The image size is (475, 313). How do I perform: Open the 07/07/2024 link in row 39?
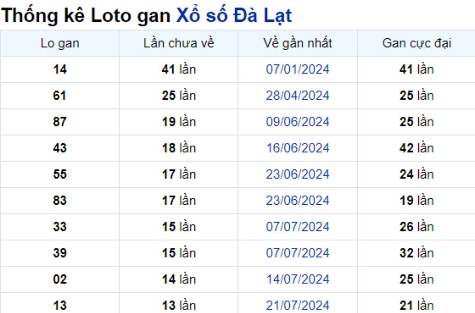click(298, 253)
